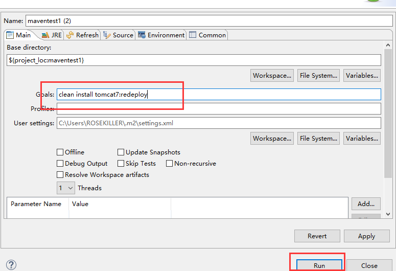Click the Add... parameter button
Screen dimensions: 396x271
click(x=366, y=204)
